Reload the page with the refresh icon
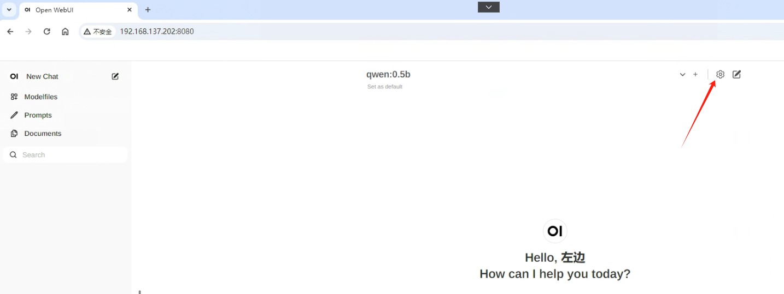Viewport: 784px width, 294px height. (47, 32)
